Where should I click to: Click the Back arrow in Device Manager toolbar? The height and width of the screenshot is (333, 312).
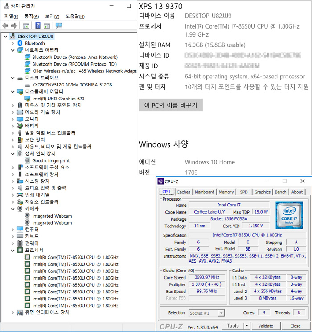click(x=5, y=26)
